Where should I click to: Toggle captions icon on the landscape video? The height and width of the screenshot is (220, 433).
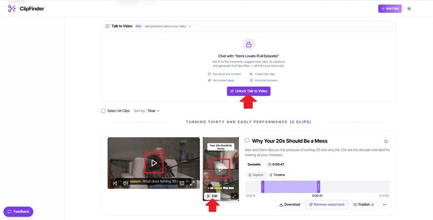point(182,183)
